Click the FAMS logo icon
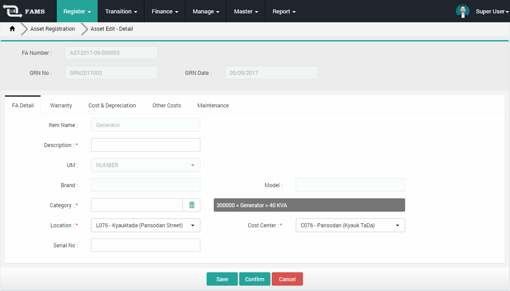Viewport: 510px width, 291px height. 13,11
